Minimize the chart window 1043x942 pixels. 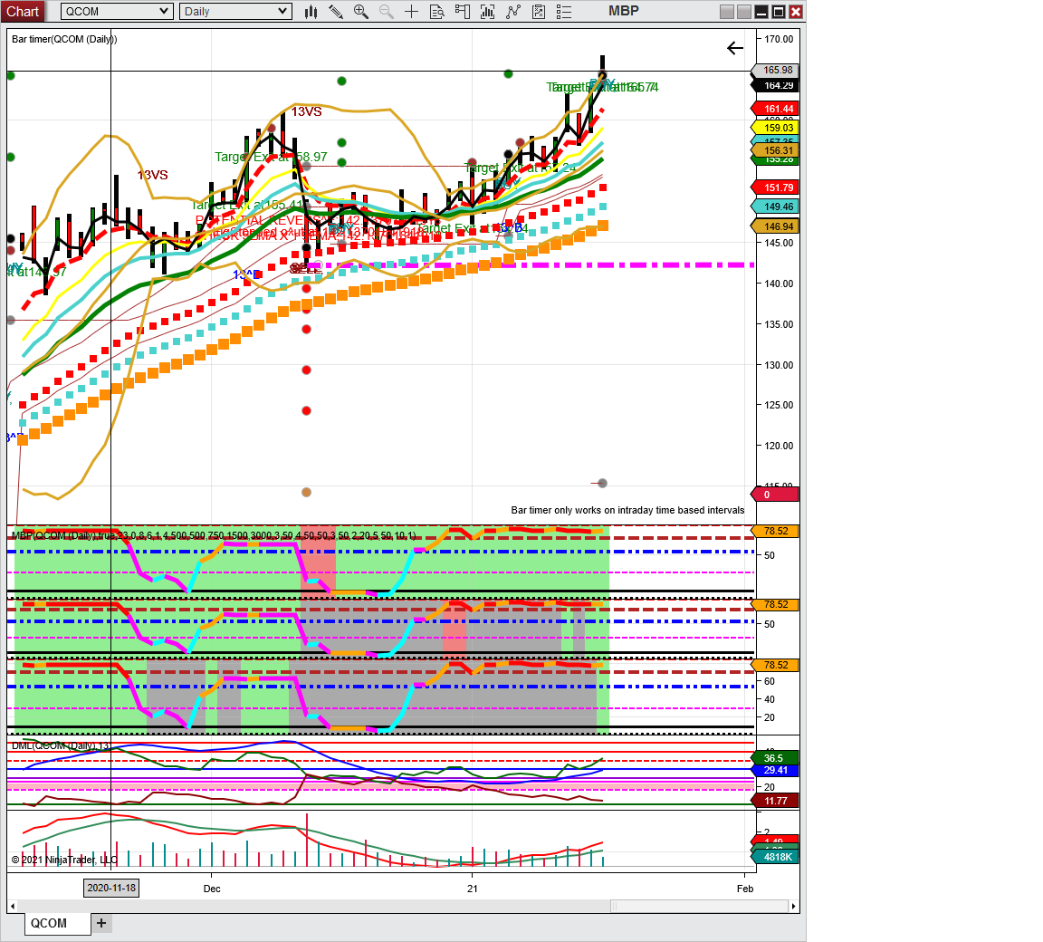pos(761,11)
